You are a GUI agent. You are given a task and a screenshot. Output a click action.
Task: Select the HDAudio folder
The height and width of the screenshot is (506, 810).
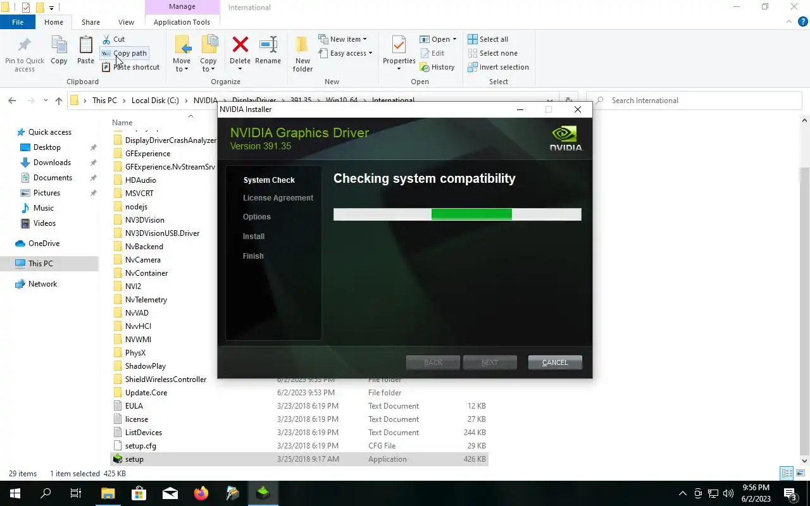pyautogui.click(x=140, y=180)
